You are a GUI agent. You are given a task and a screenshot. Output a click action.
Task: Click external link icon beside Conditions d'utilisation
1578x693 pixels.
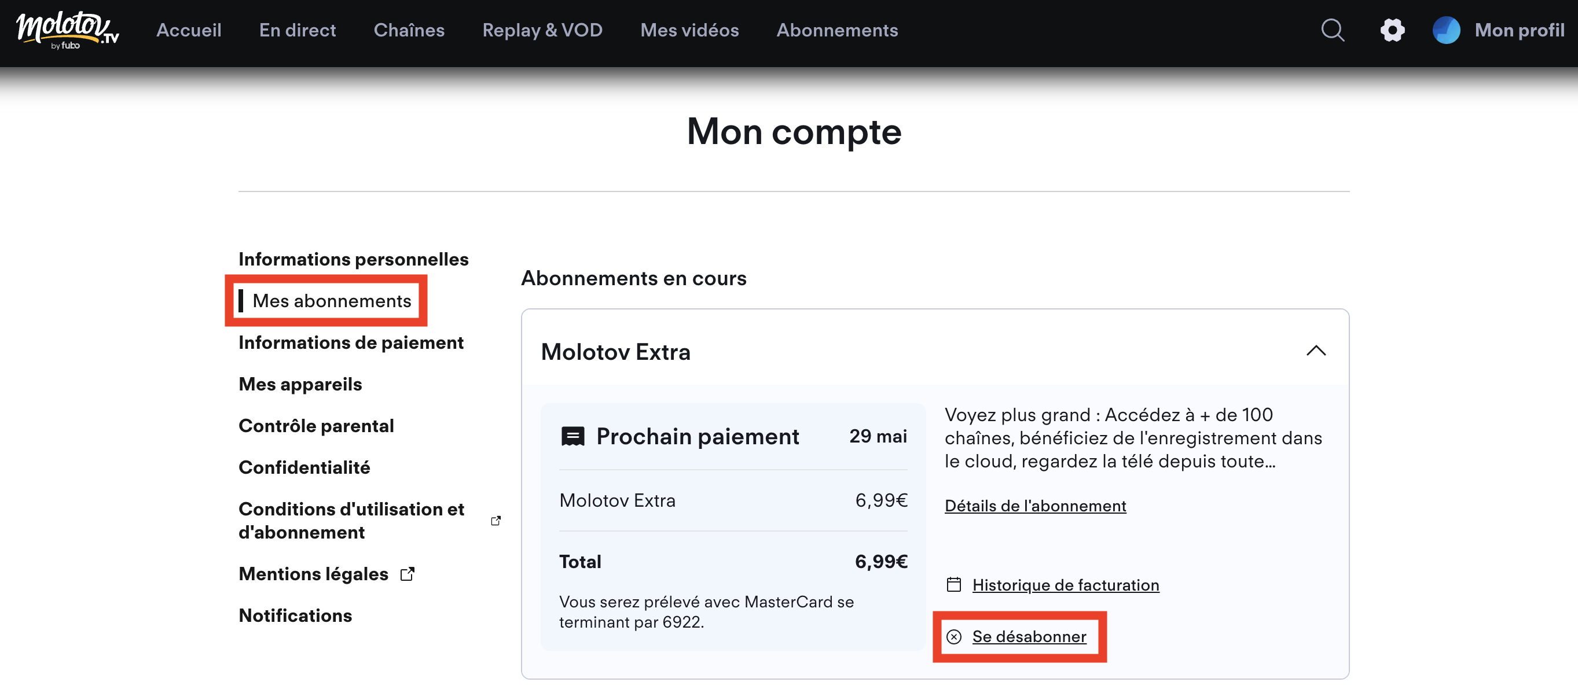tap(496, 521)
